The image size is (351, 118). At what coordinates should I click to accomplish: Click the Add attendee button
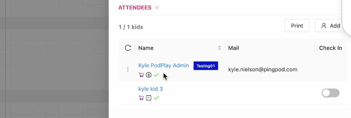click(x=331, y=26)
